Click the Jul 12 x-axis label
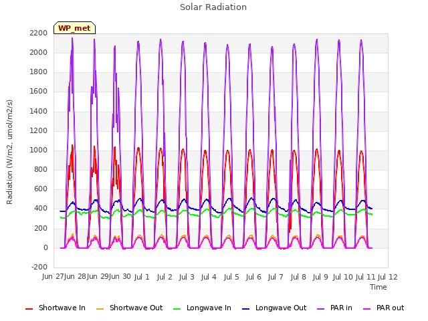Image resolution: width=428 pixels, height=321 pixels. pyautogui.click(x=388, y=277)
